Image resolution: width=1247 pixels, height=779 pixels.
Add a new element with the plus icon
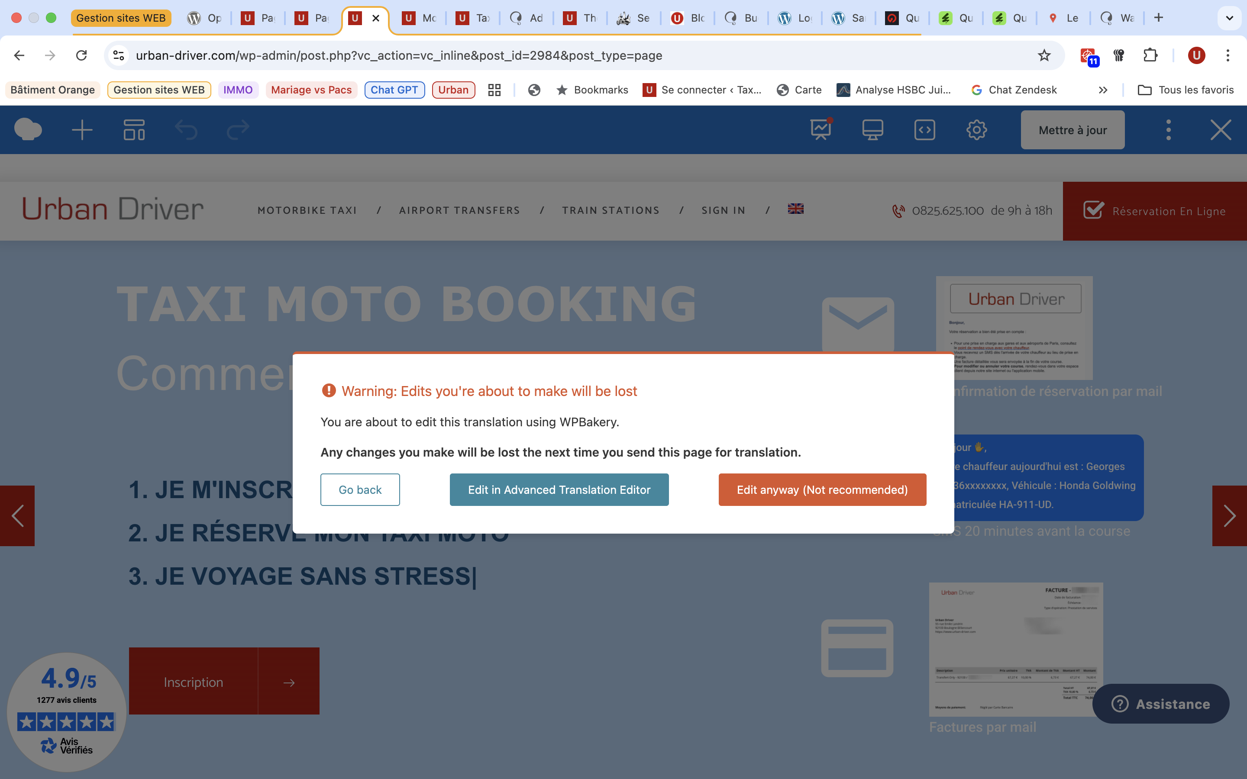pyautogui.click(x=82, y=129)
